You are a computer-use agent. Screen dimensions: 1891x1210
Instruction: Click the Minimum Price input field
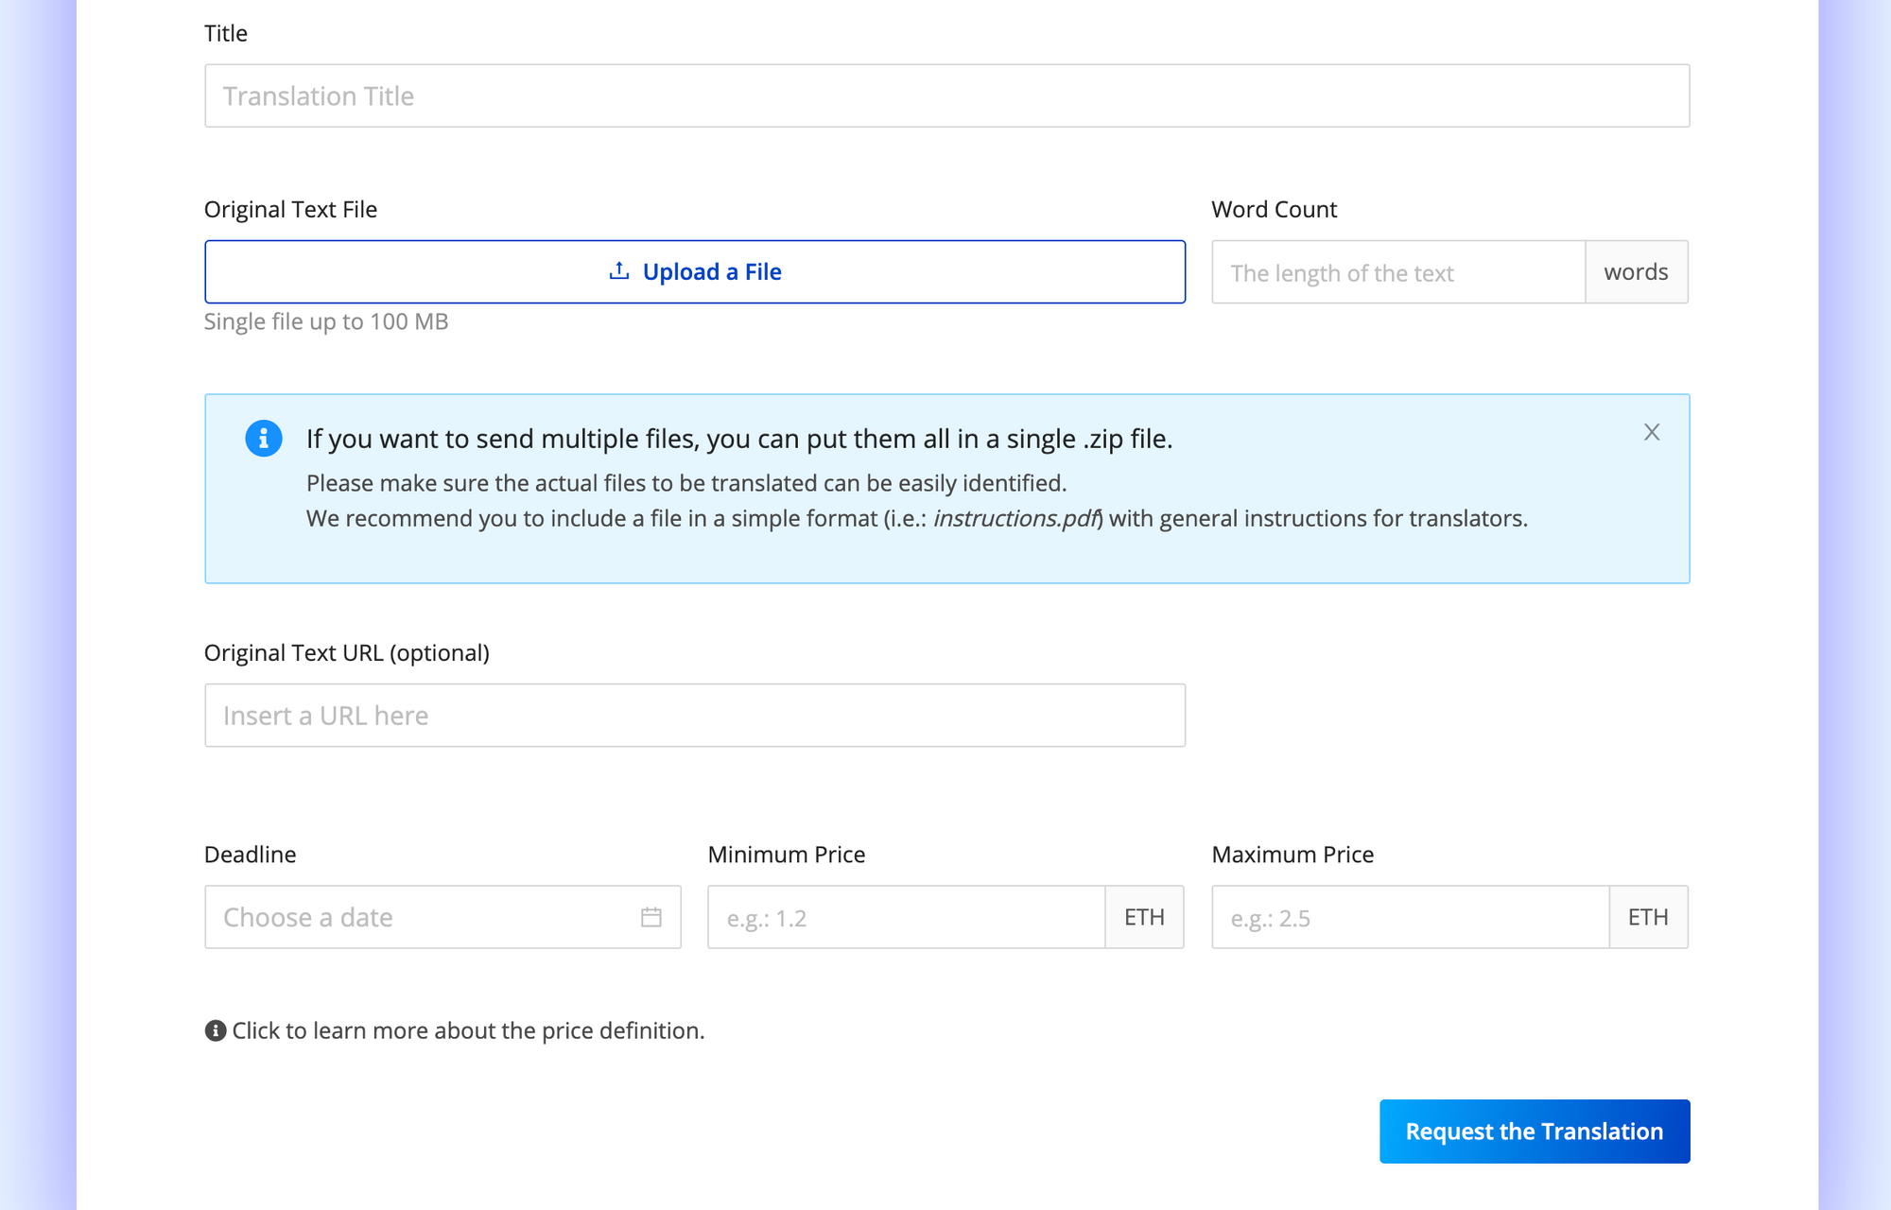(906, 917)
